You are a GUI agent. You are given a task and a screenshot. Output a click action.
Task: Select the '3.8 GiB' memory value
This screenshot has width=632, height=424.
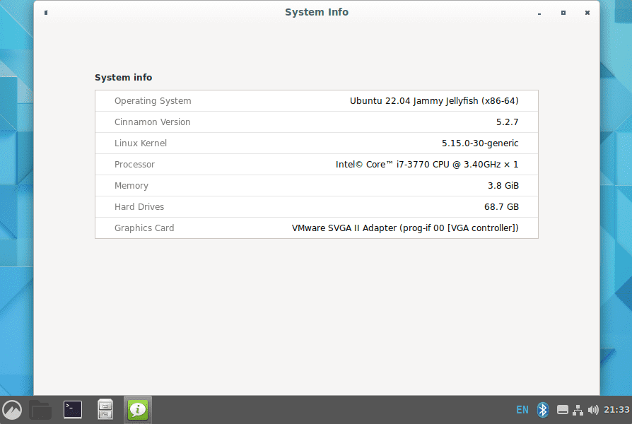[503, 185]
